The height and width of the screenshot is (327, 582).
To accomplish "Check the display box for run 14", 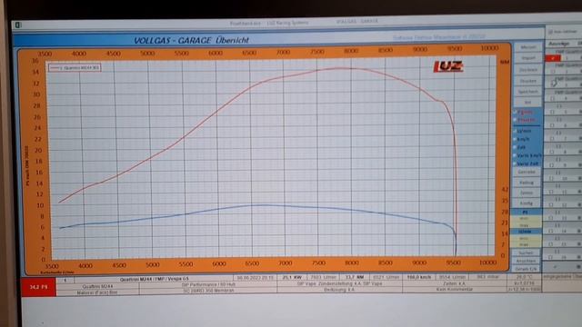I will (551, 231).
